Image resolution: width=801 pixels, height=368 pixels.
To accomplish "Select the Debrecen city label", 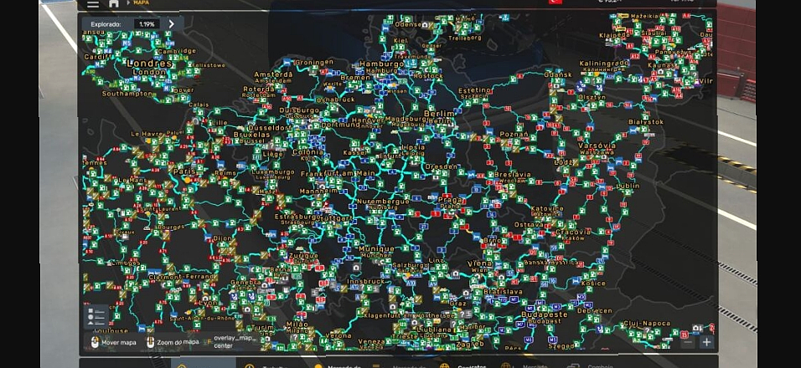I will 595,310.
